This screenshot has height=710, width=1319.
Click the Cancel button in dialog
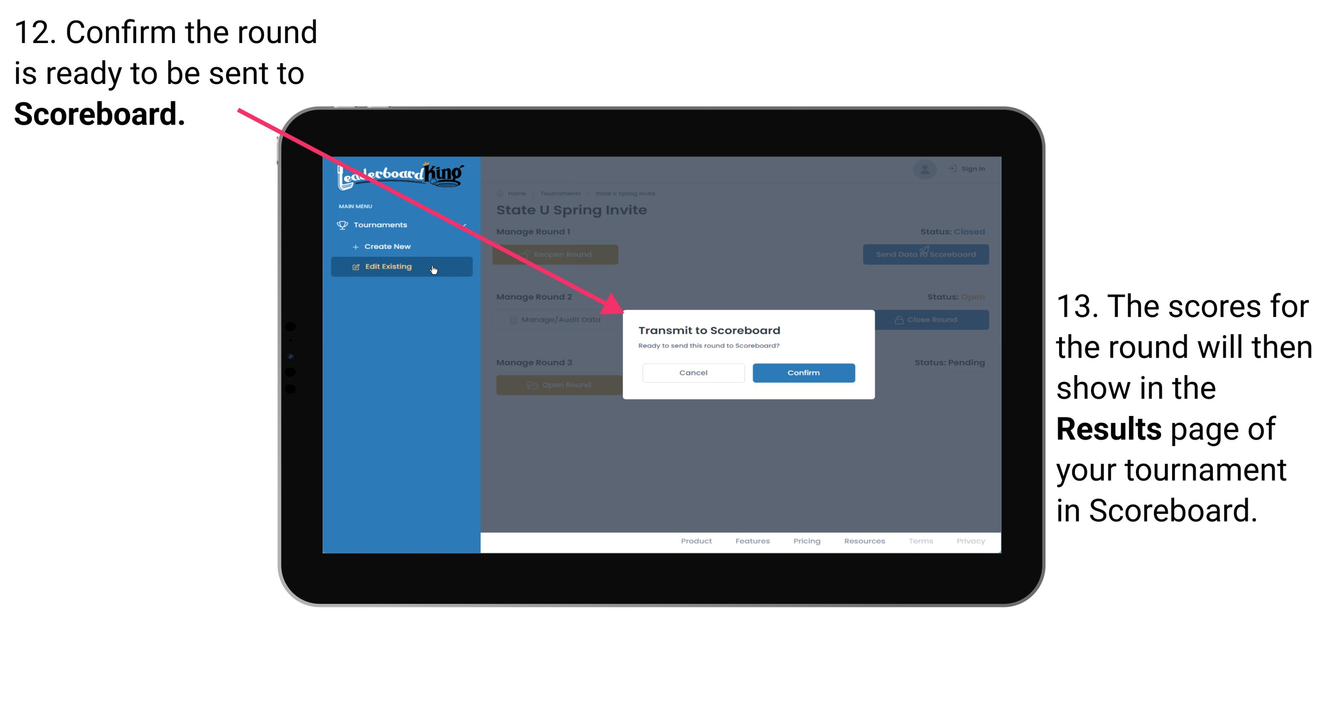click(694, 372)
